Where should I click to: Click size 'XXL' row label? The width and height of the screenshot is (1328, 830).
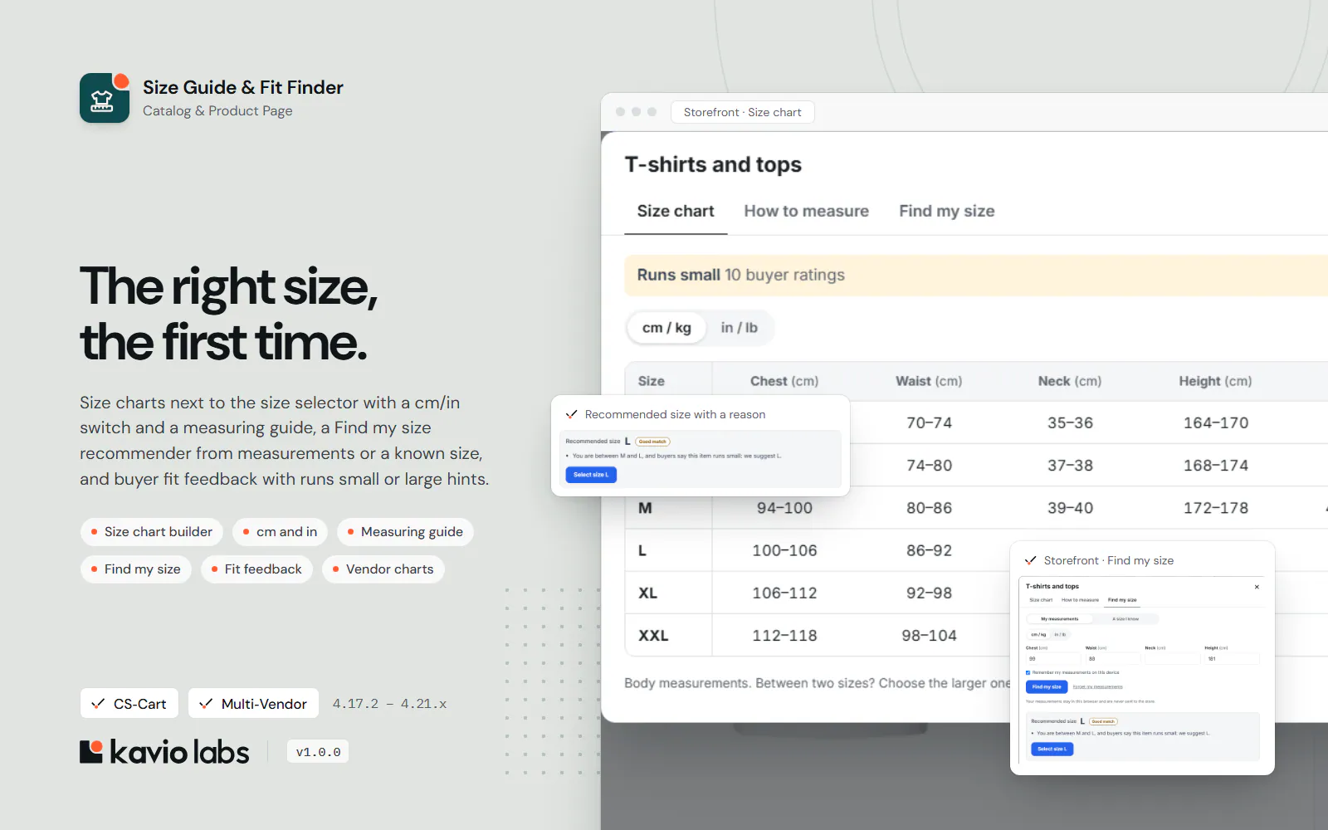point(653,636)
